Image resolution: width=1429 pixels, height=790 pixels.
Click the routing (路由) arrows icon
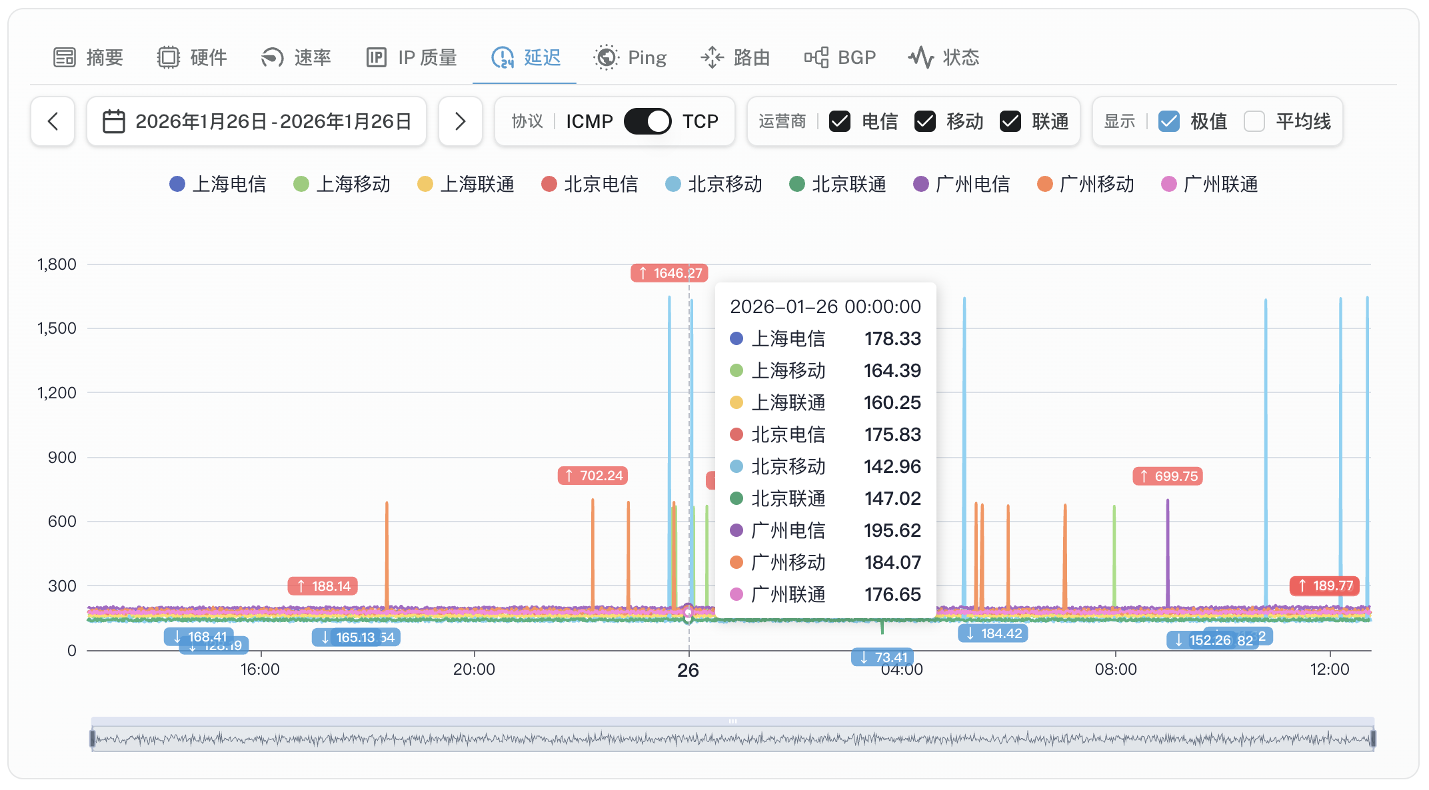click(x=712, y=57)
